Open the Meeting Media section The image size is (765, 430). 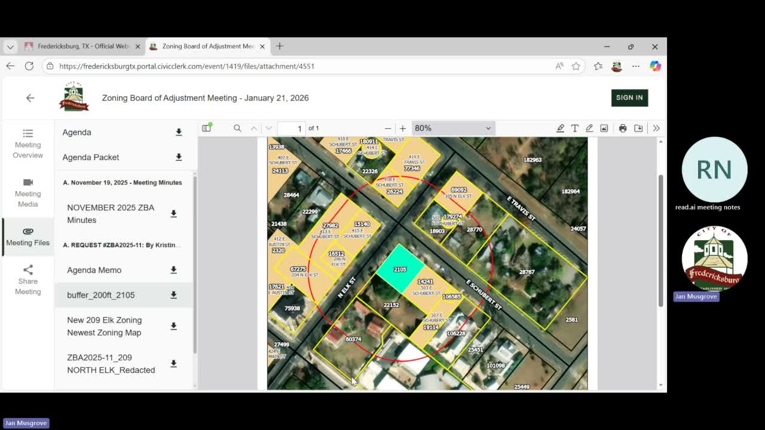28,192
